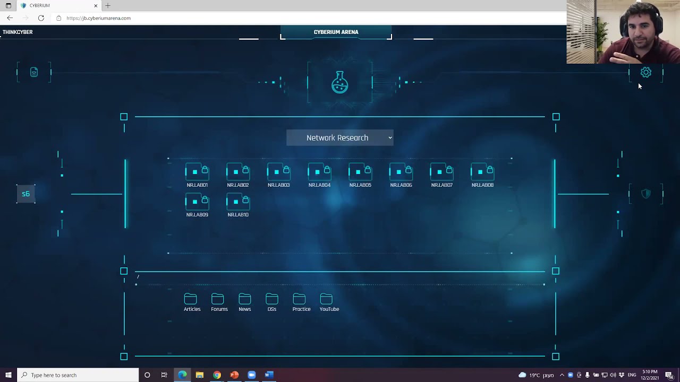Open Zoom from taskbar
The width and height of the screenshot is (680, 382).
(252, 375)
